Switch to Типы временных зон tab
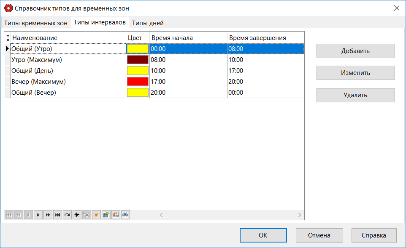 (x=36, y=23)
